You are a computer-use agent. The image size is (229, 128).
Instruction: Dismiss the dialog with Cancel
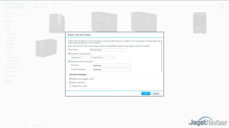click(156, 93)
